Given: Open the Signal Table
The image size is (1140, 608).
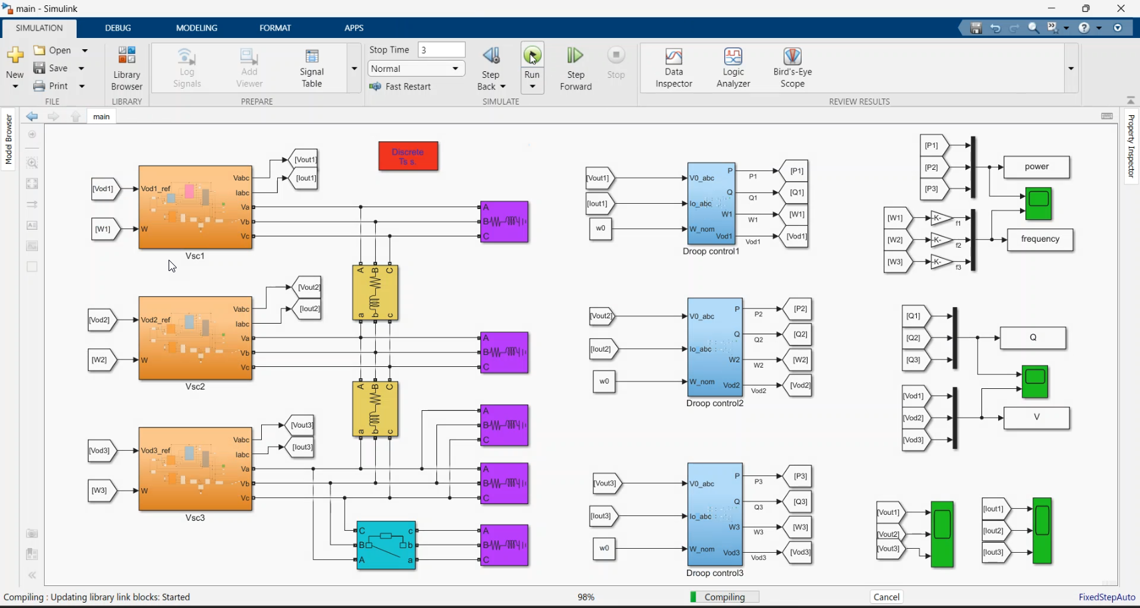Looking at the screenshot, I should pos(312,68).
